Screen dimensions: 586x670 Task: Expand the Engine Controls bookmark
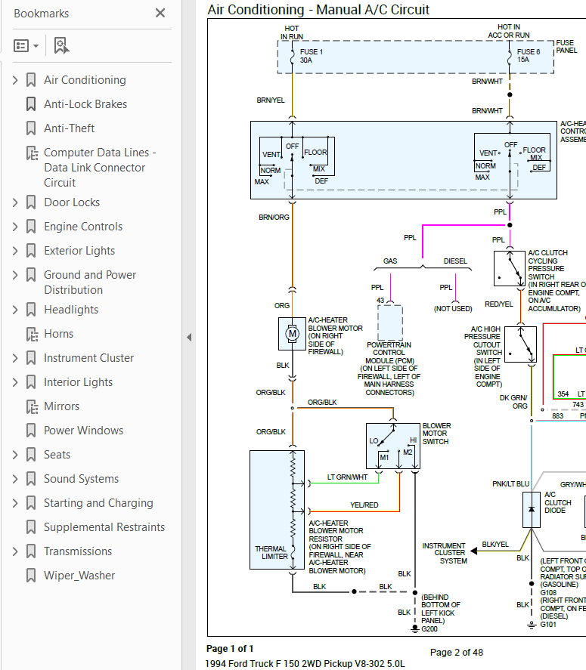click(15, 227)
